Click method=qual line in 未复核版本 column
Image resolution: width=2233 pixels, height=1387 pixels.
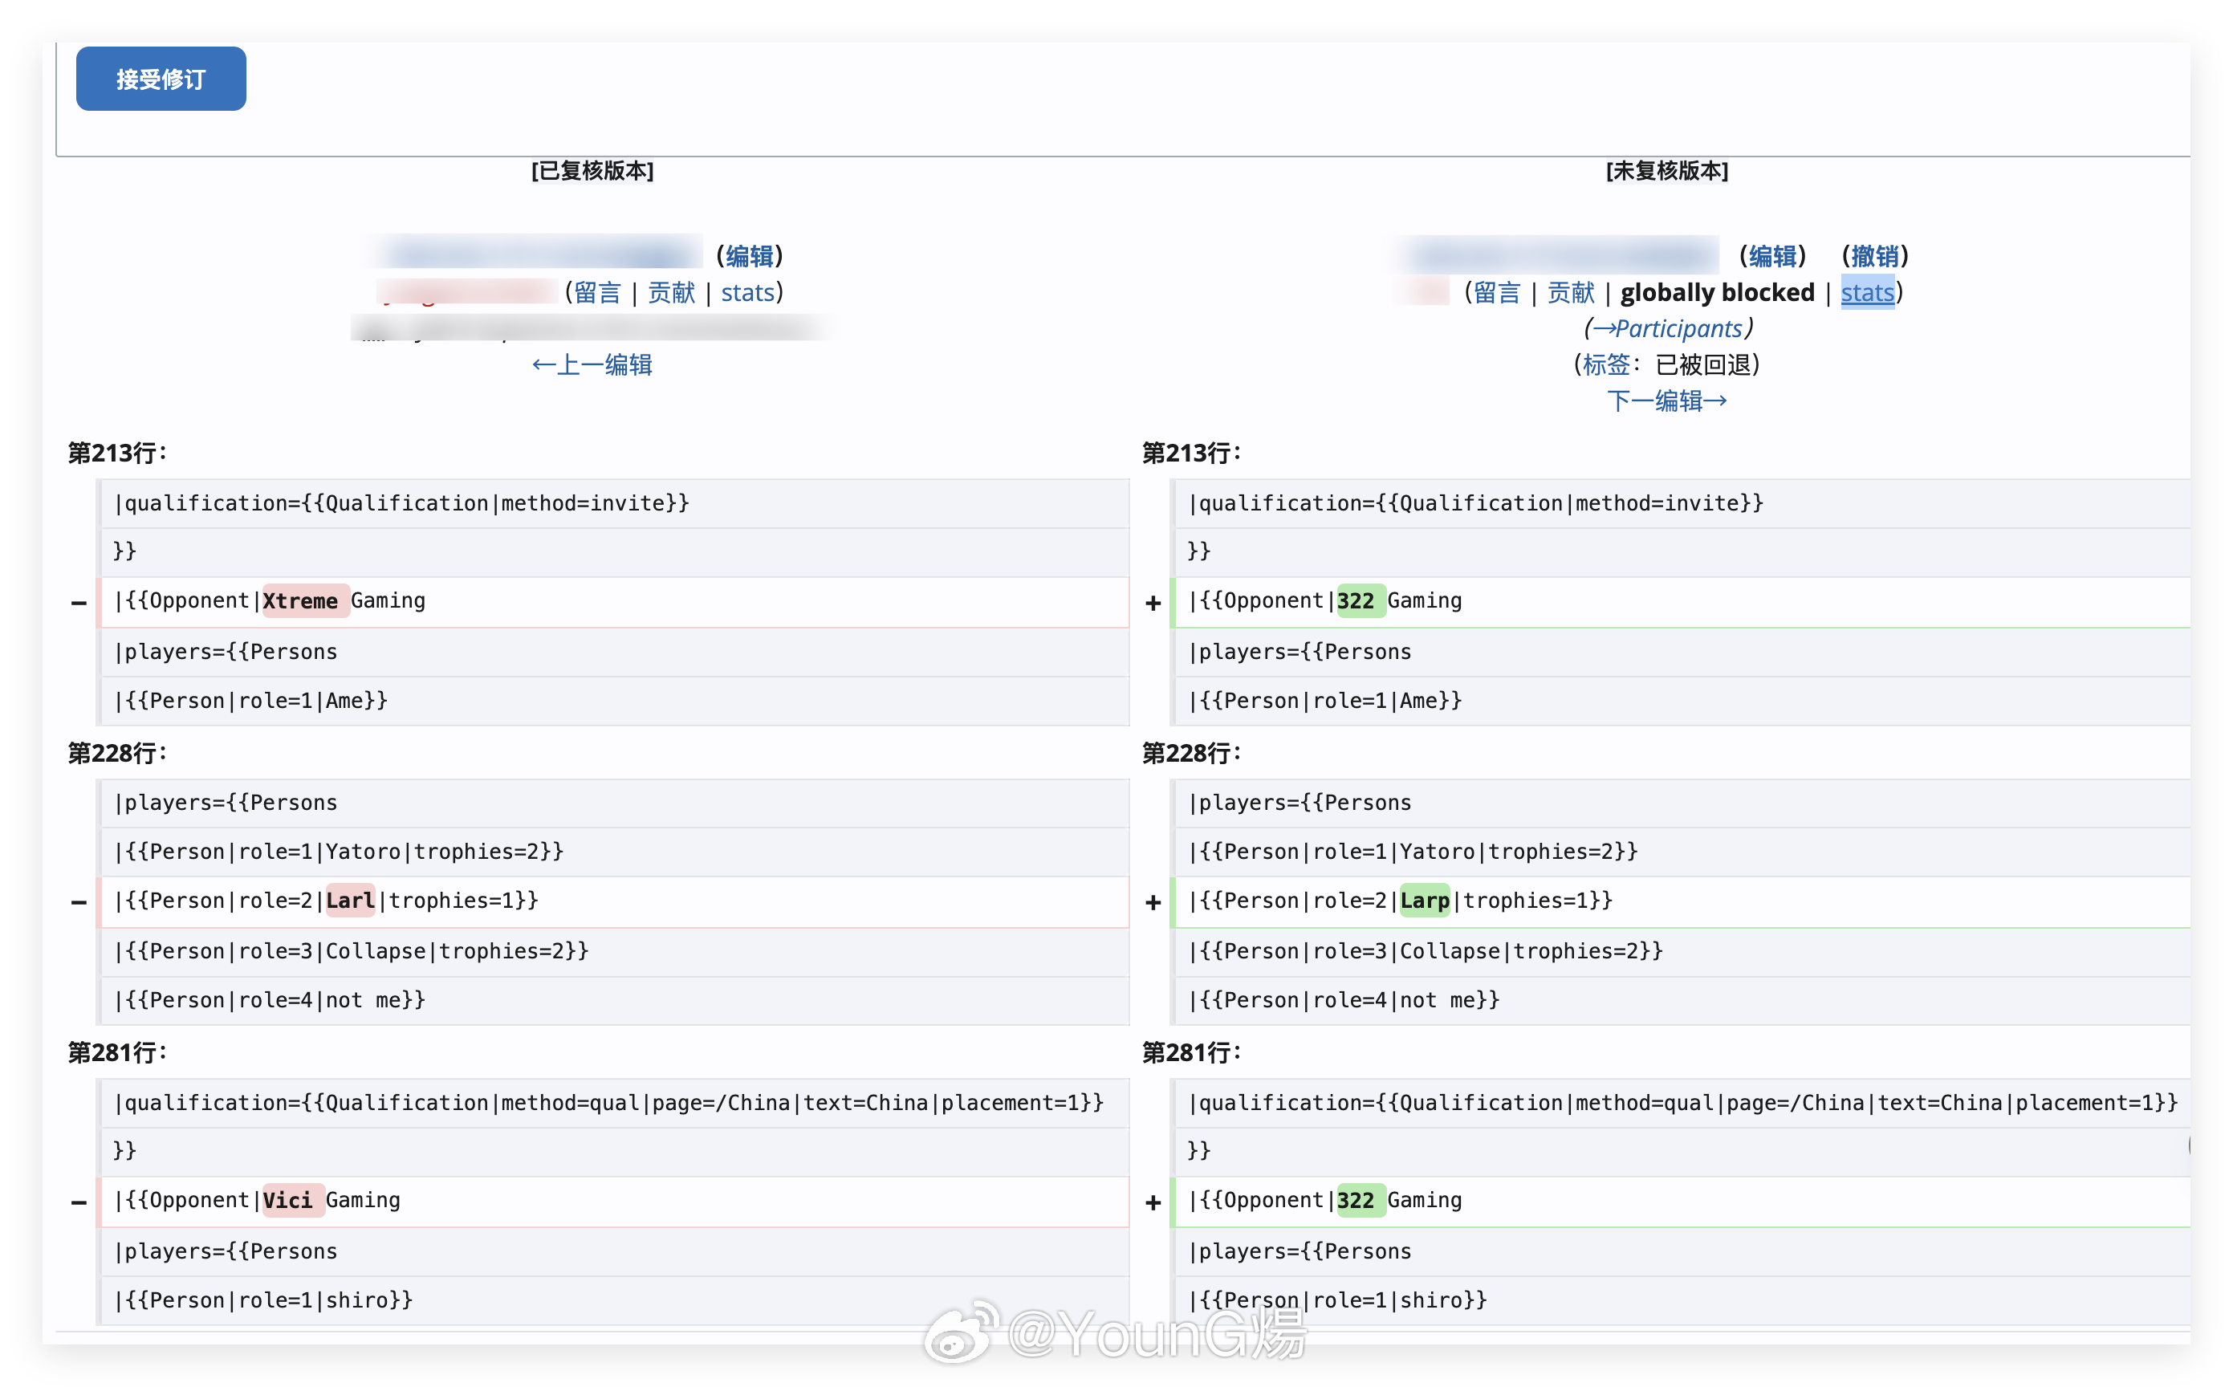pyautogui.click(x=1682, y=1103)
